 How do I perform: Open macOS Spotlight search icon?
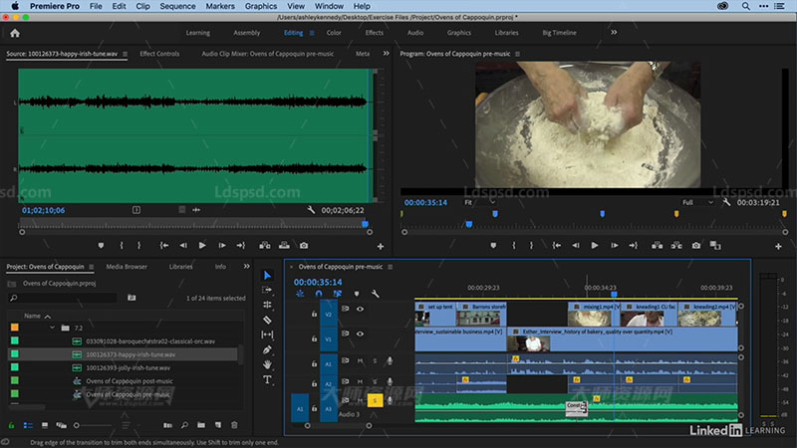(x=745, y=6)
